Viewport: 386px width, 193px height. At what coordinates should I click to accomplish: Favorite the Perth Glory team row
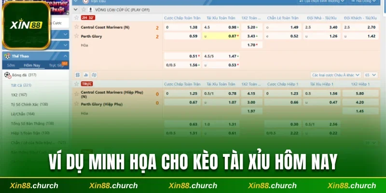coord(76,36)
